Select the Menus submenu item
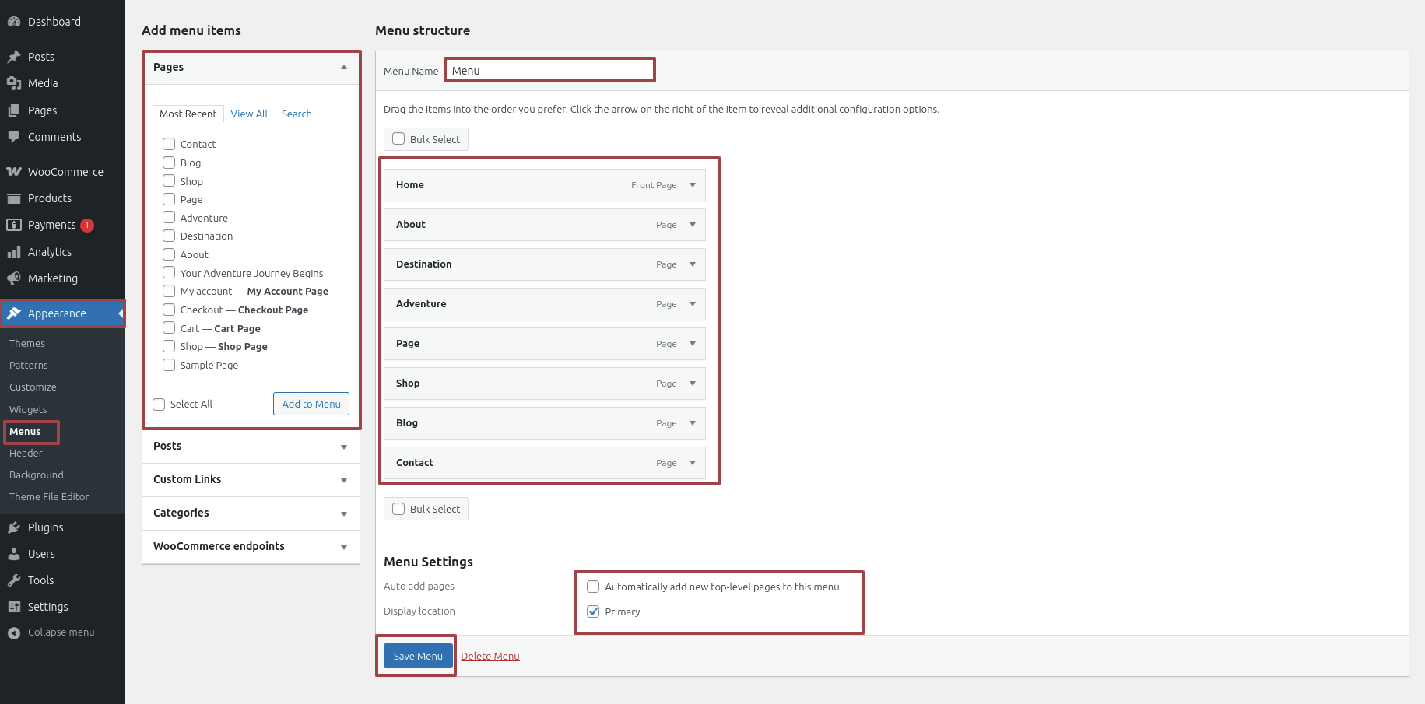This screenshot has height=704, width=1425. (25, 432)
